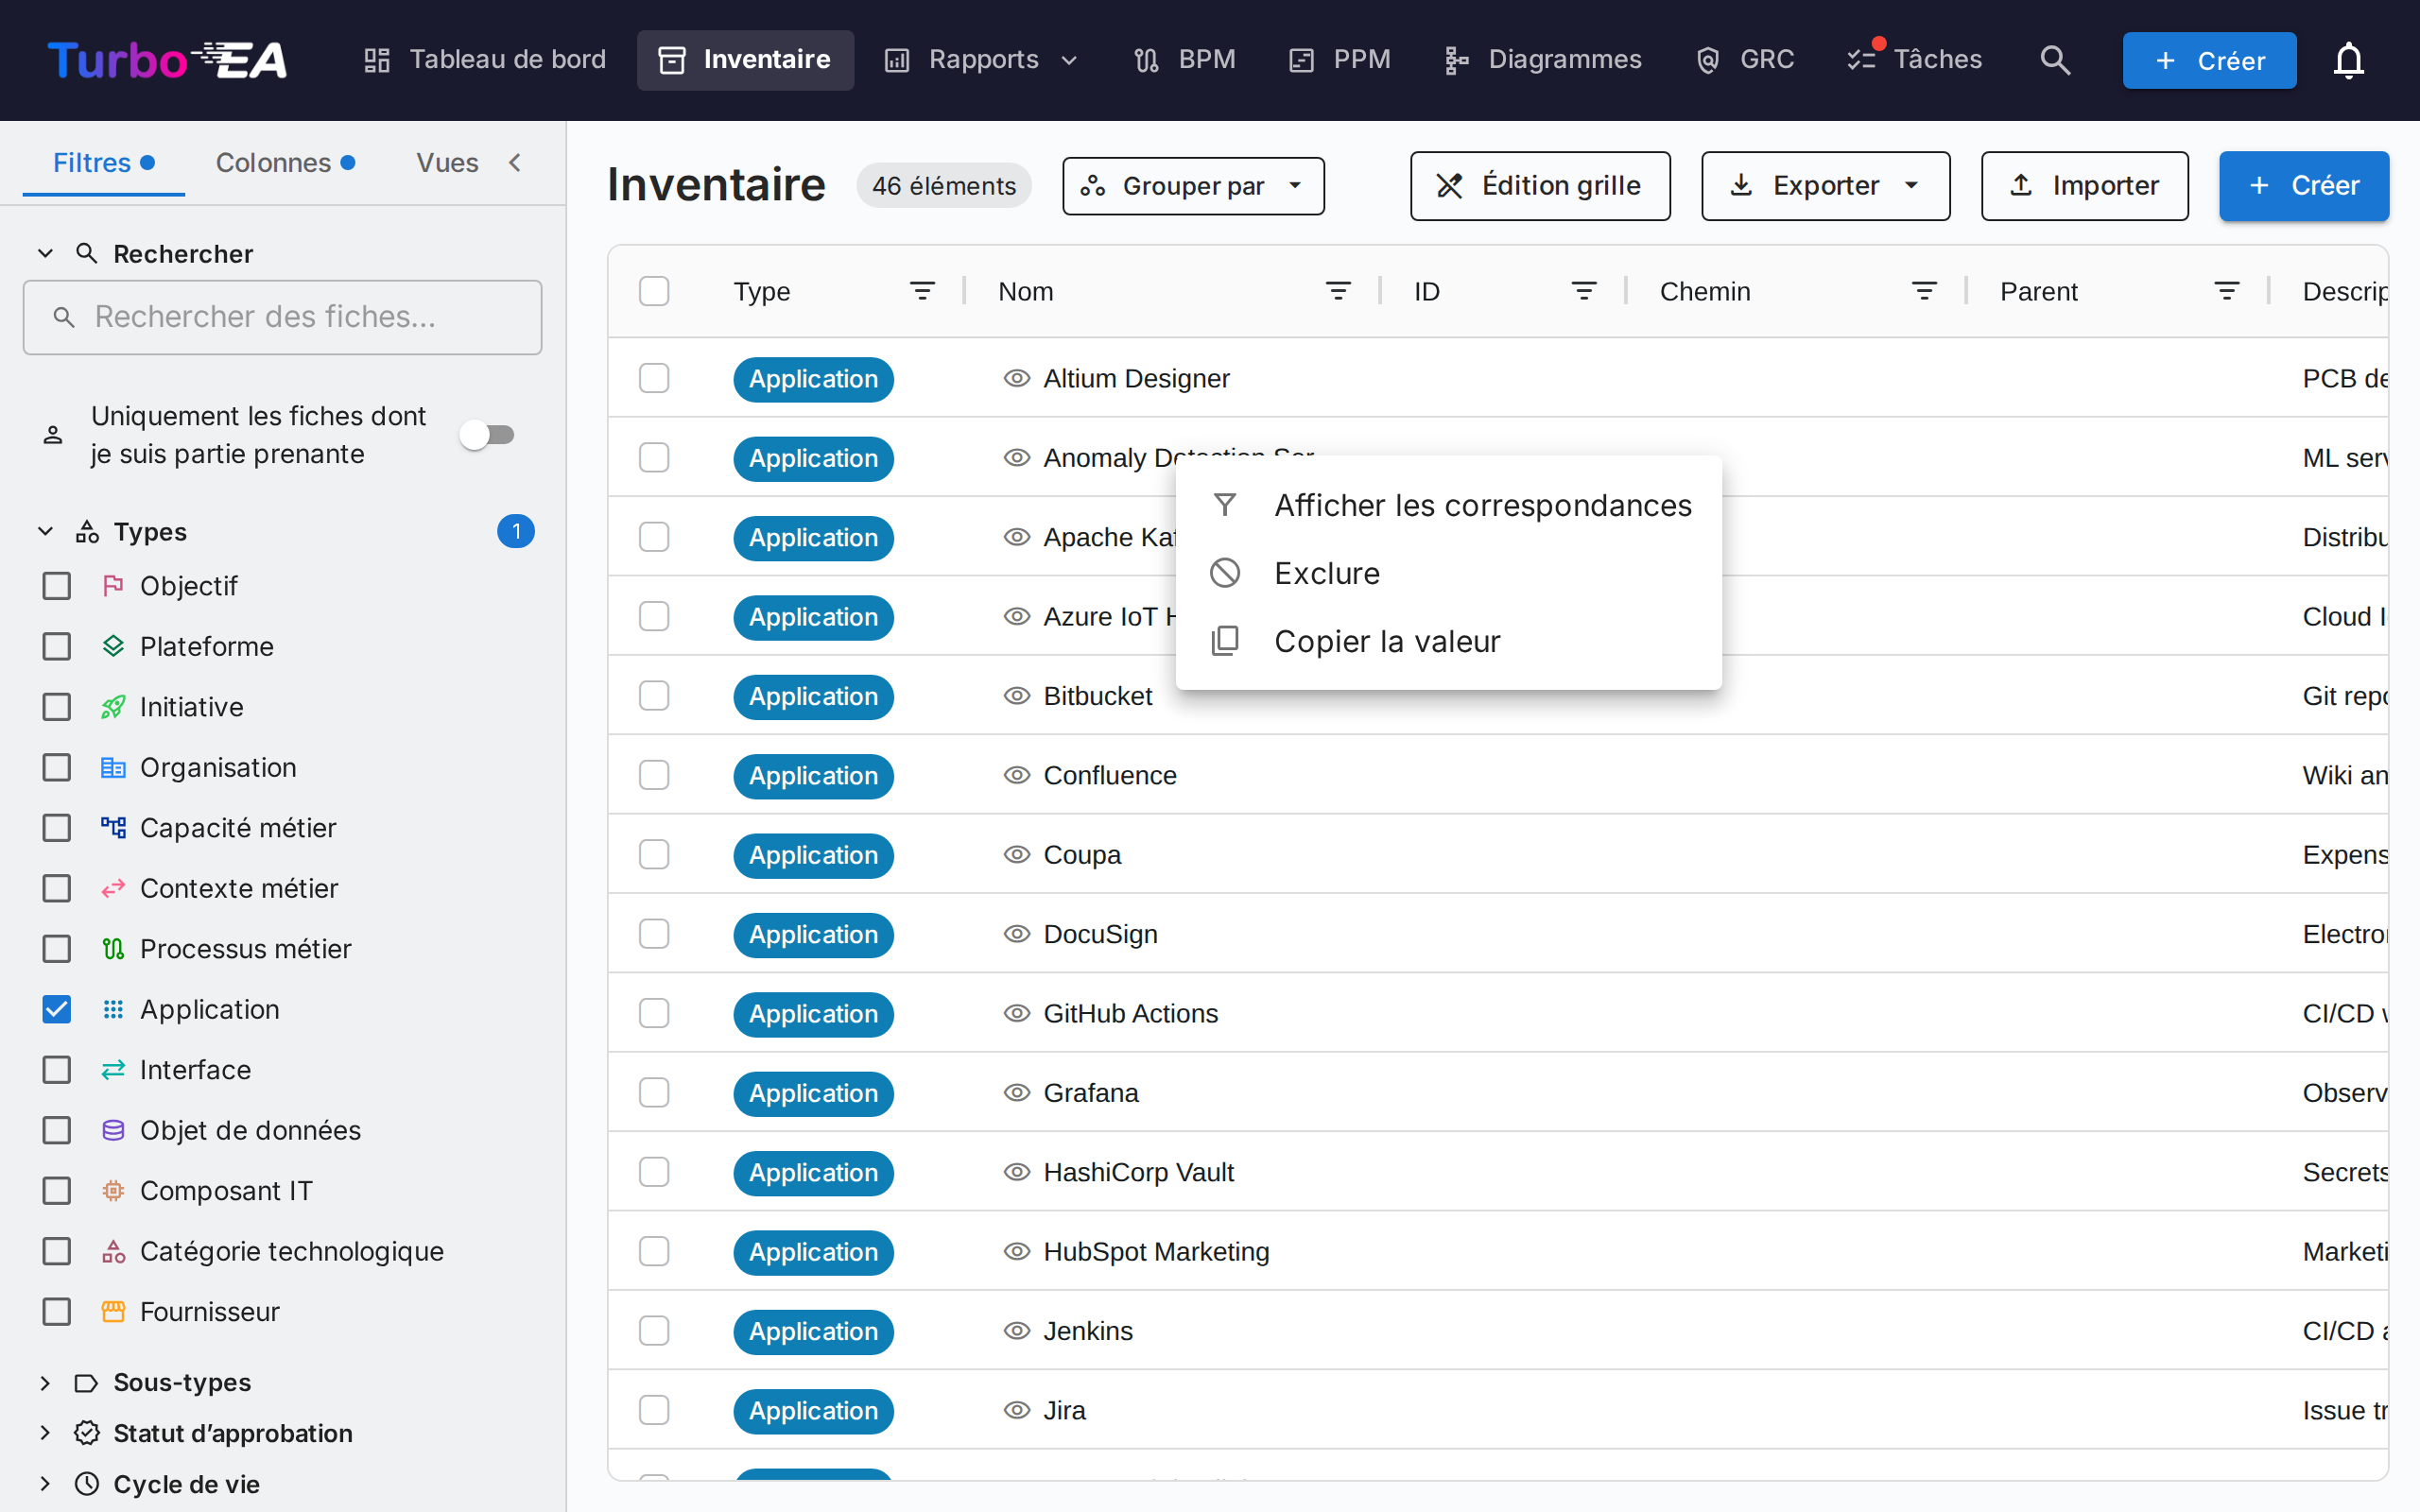
Task: Expand the Statut d'approbation section
Action: click(45, 1433)
